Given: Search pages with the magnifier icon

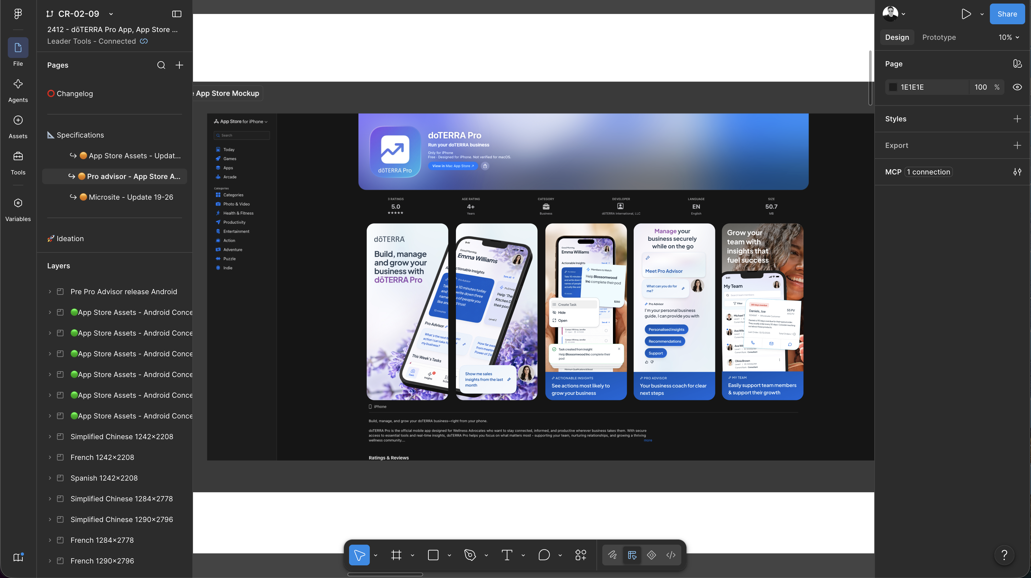Looking at the screenshot, I should click(161, 65).
